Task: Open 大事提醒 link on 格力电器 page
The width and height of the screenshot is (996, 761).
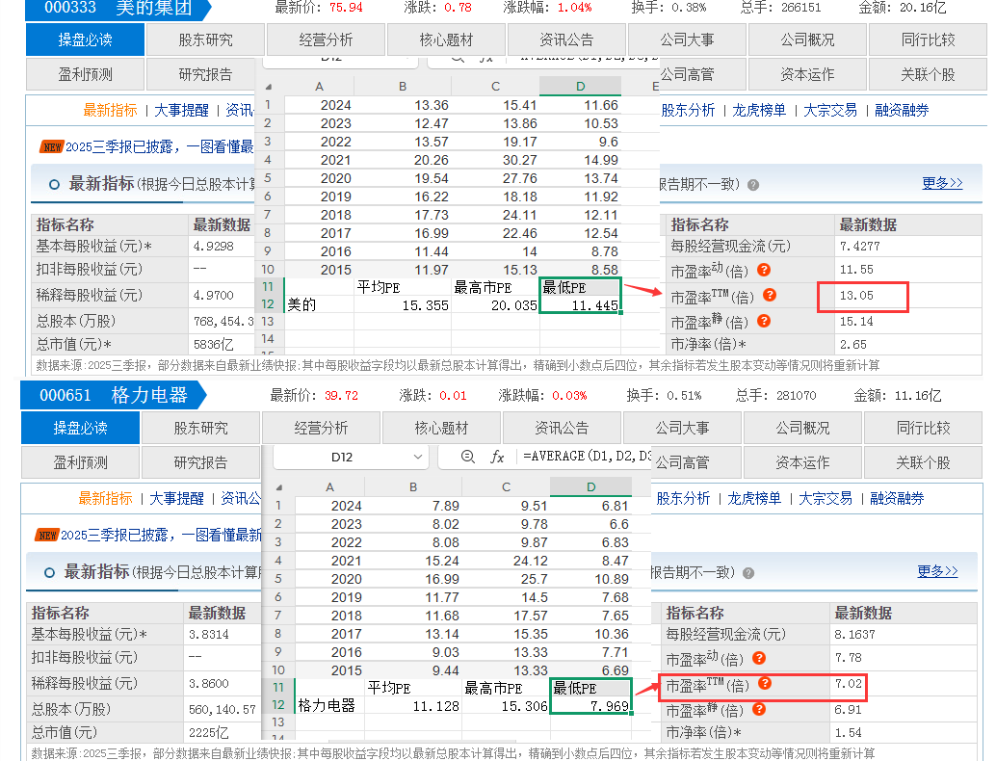Action: point(176,498)
